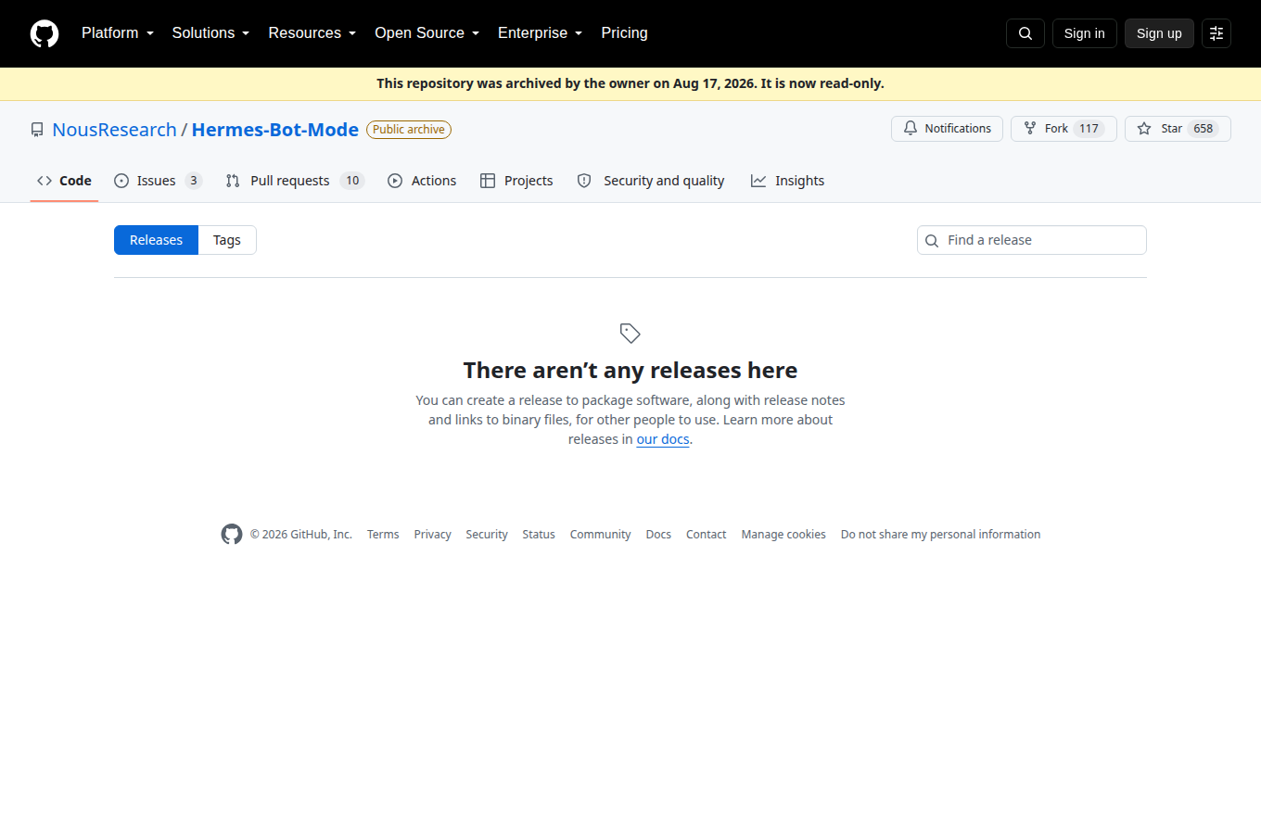
Task: Open the our docs link
Action: click(663, 439)
